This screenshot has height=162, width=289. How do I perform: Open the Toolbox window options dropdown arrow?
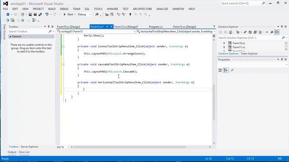click(45, 27)
